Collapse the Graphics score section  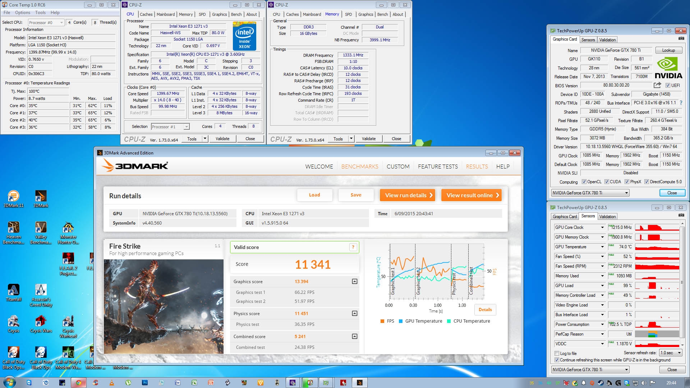point(355,281)
